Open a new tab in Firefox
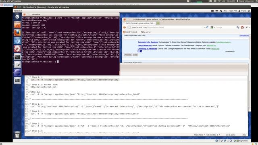 [x=158, y=23]
